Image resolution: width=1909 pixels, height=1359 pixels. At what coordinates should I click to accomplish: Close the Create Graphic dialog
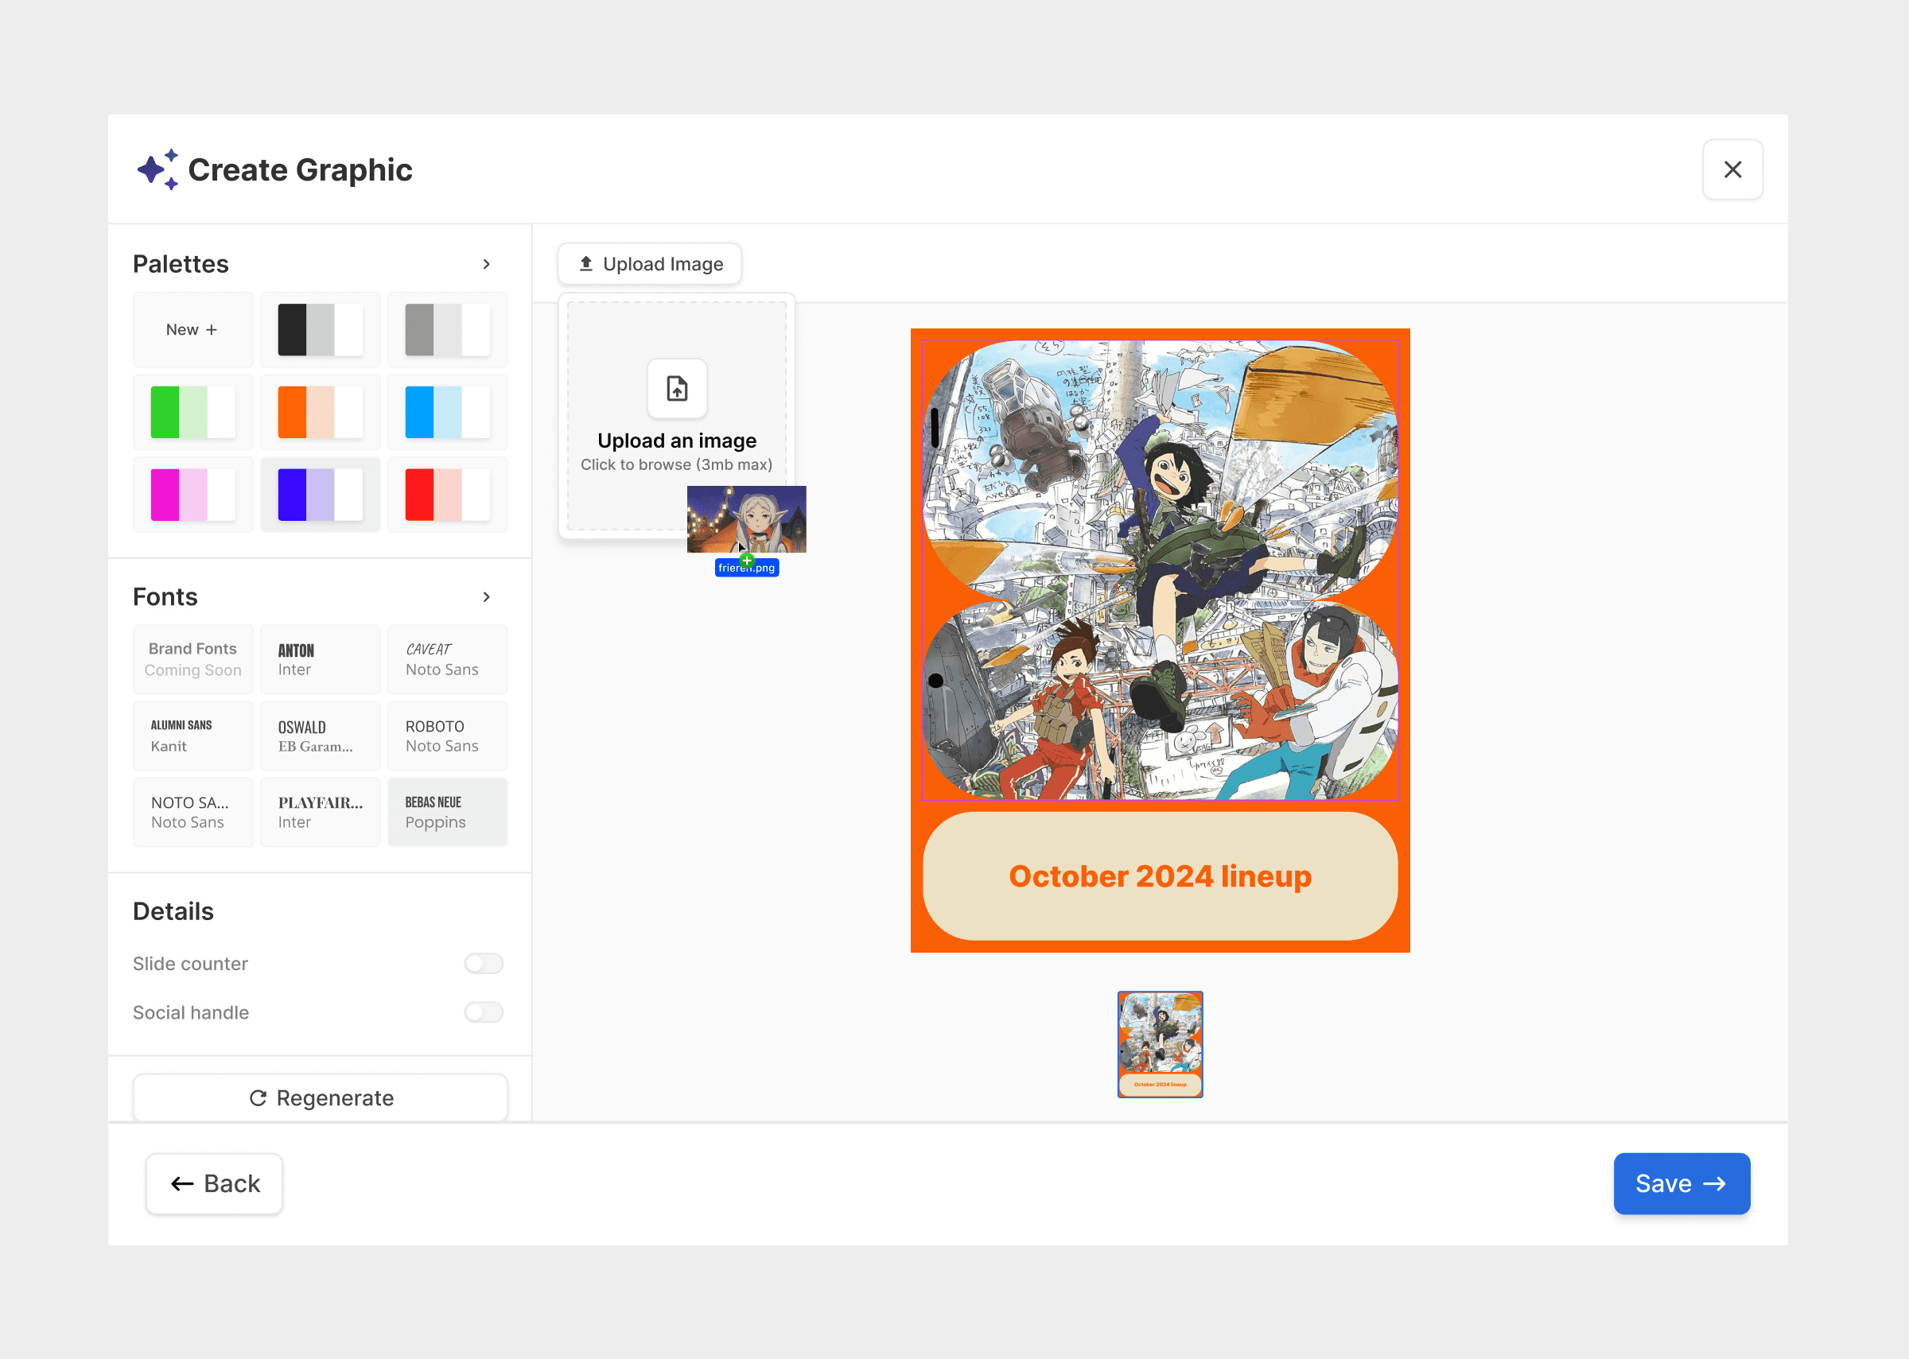point(1732,170)
